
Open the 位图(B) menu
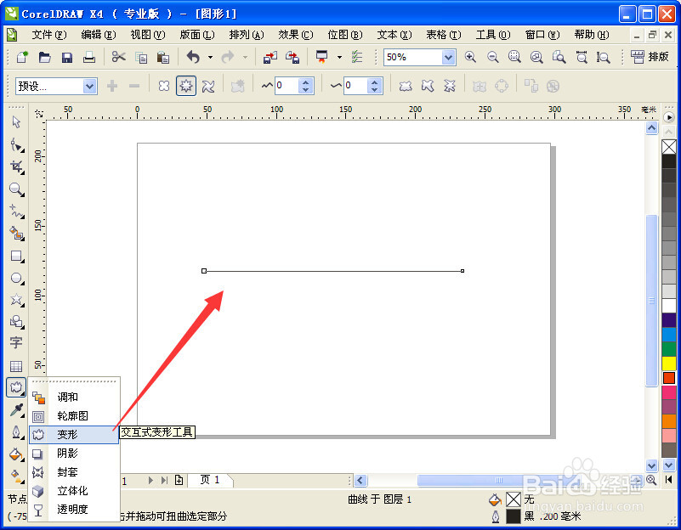click(x=345, y=34)
